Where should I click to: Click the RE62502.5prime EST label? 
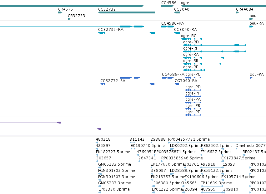click(217, 146)
